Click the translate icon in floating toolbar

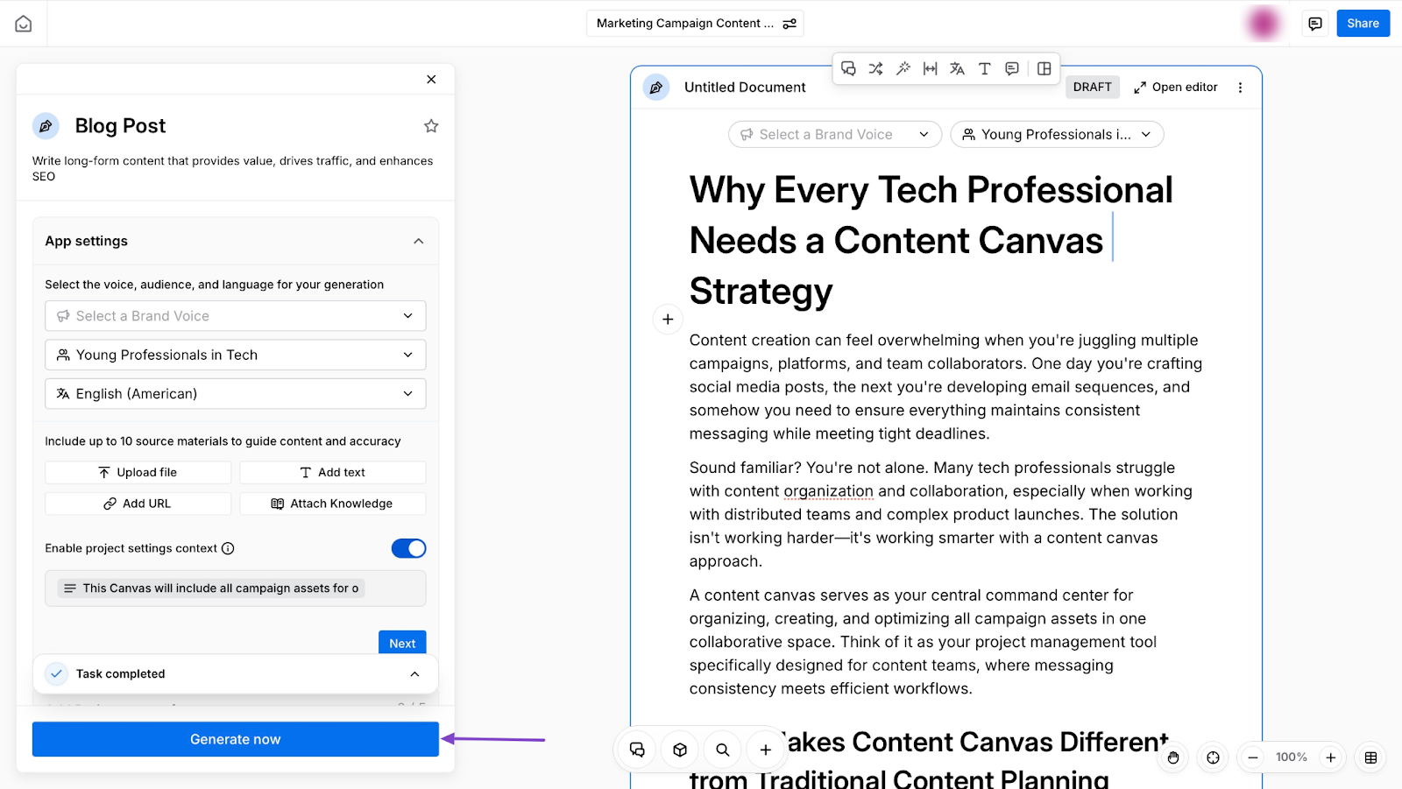click(x=957, y=68)
